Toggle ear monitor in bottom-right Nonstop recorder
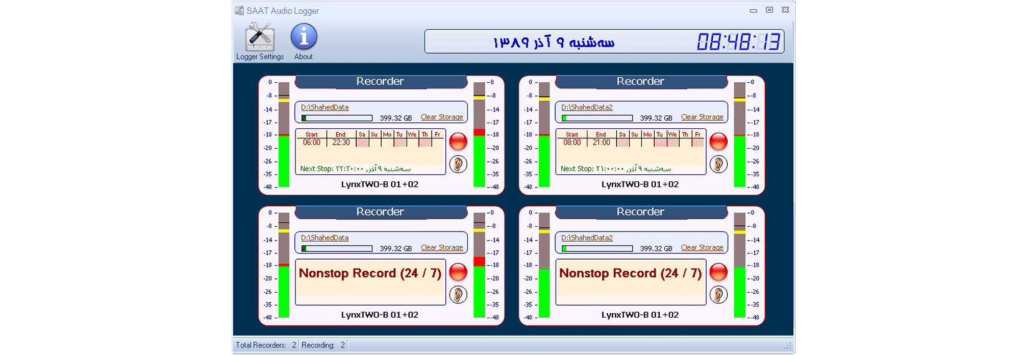 (x=718, y=295)
